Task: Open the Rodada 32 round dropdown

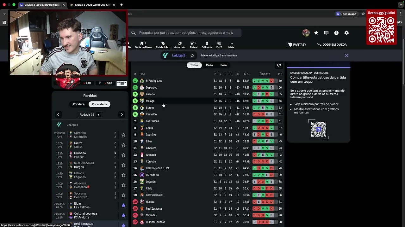Action: [x=90, y=115]
